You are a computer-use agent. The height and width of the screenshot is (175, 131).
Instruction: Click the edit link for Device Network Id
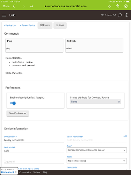[125, 136]
